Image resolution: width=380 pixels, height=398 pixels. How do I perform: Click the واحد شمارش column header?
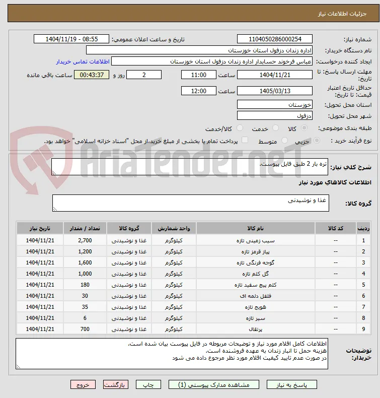174,228
